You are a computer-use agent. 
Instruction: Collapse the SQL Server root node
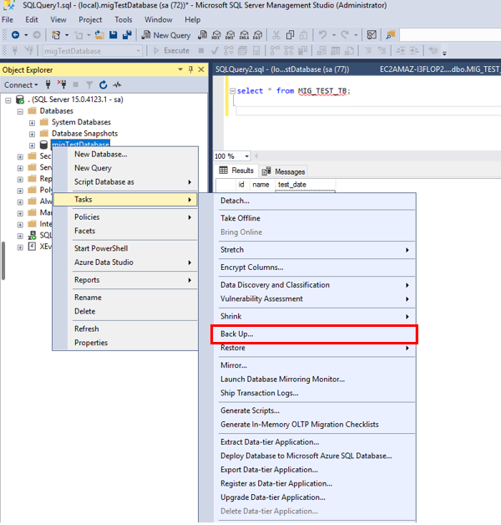click(x=8, y=99)
